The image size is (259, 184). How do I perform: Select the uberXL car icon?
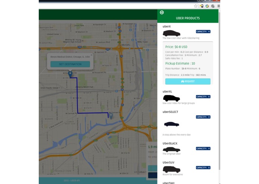[171, 98]
